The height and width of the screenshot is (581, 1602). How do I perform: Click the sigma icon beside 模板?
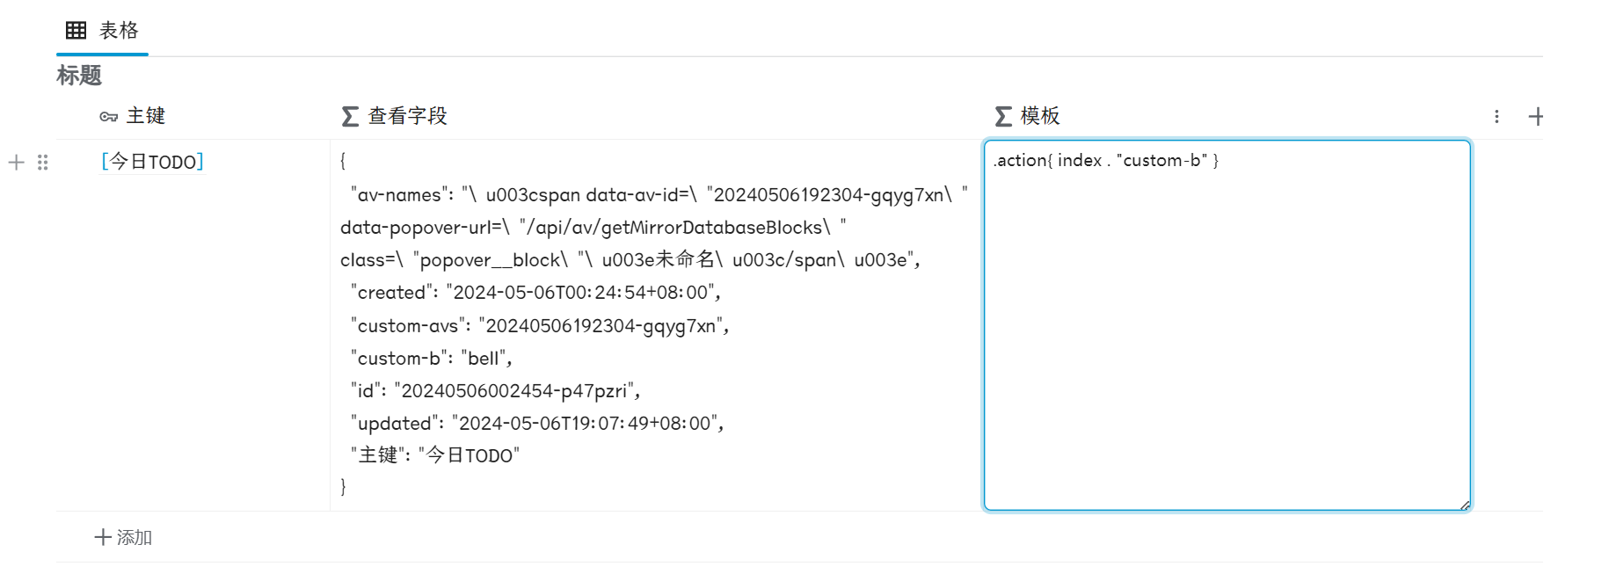pyautogui.click(x=1003, y=116)
